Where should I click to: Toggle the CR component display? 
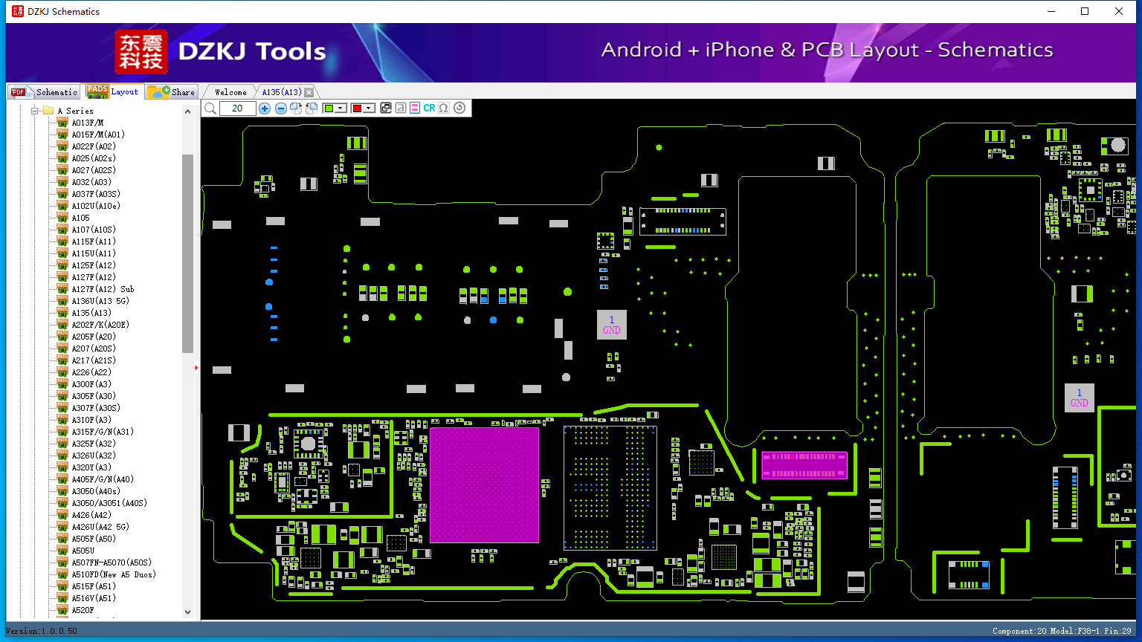click(429, 108)
